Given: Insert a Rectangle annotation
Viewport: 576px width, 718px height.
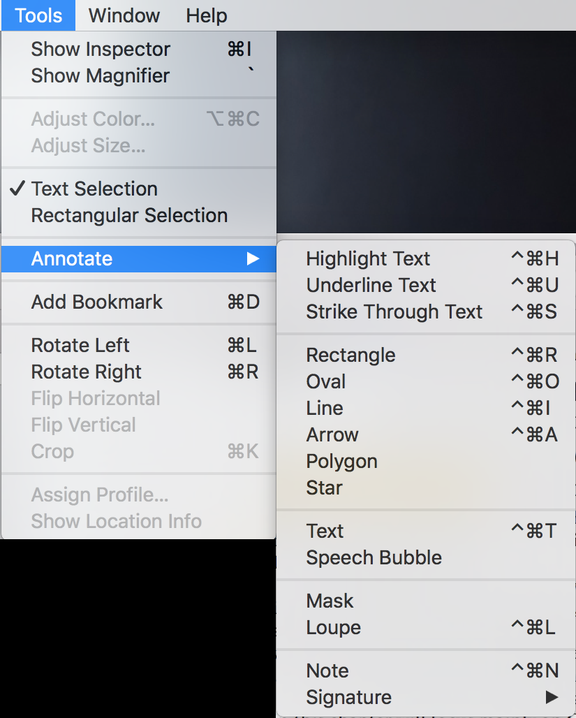Looking at the screenshot, I should (350, 355).
